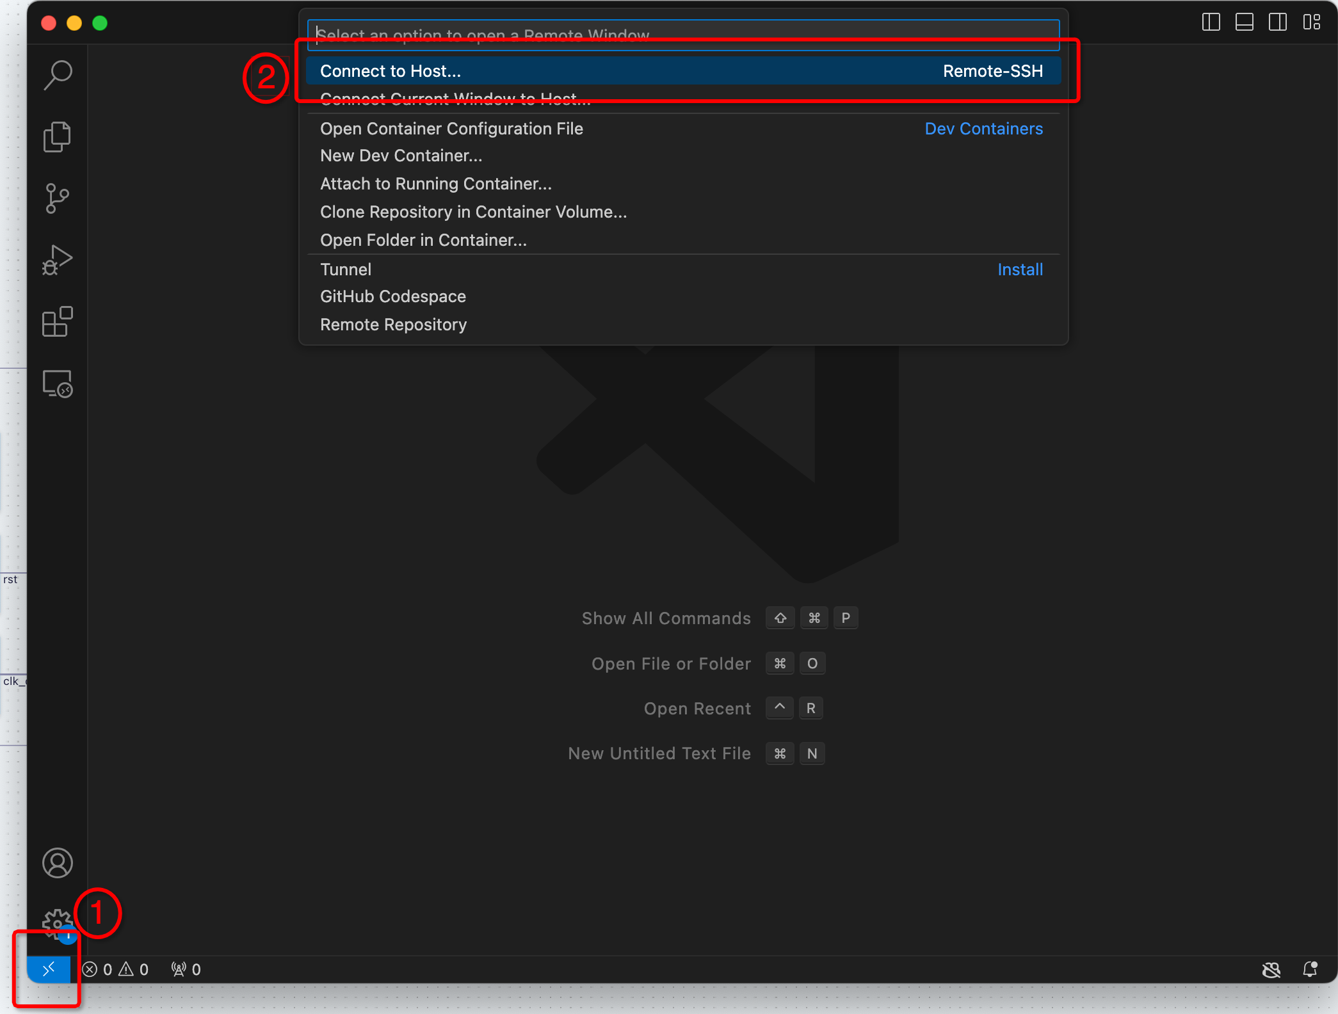
Task: Open the Explorer view icon
Action: (58, 136)
